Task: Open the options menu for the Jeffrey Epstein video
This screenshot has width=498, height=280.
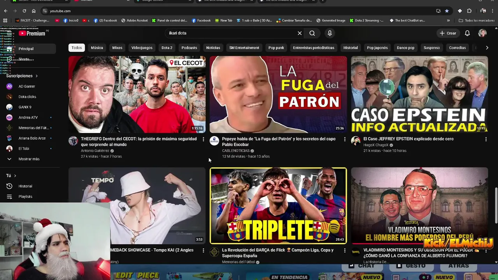Action: pyautogui.click(x=486, y=139)
